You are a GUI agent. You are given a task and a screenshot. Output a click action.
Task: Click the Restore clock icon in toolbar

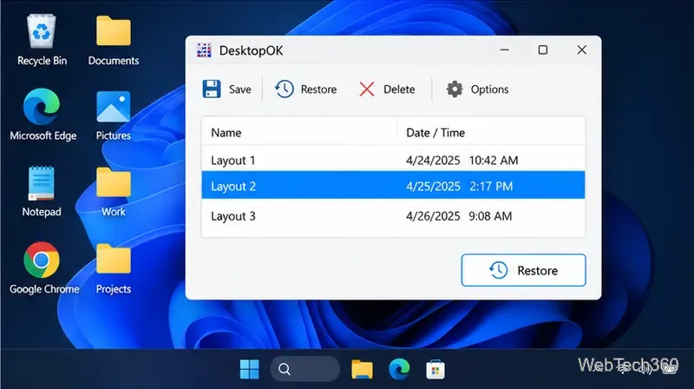click(285, 89)
